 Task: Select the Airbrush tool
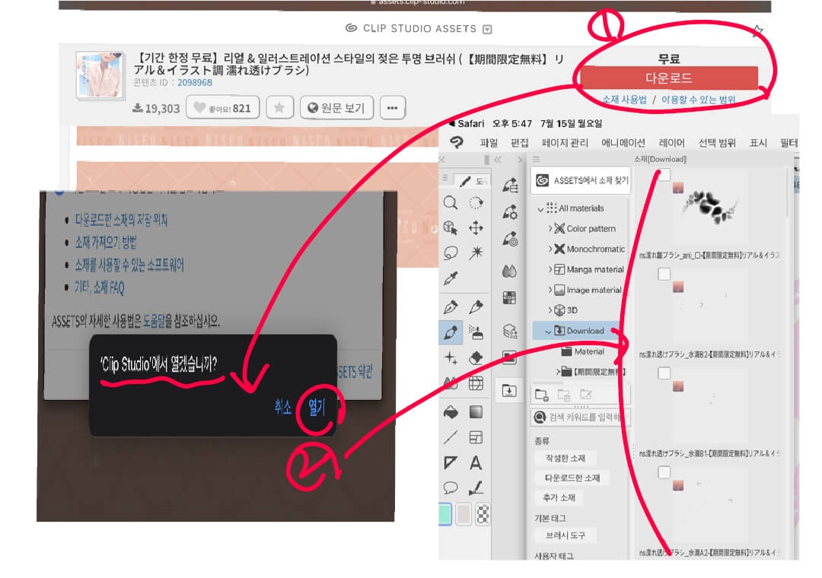(476, 332)
